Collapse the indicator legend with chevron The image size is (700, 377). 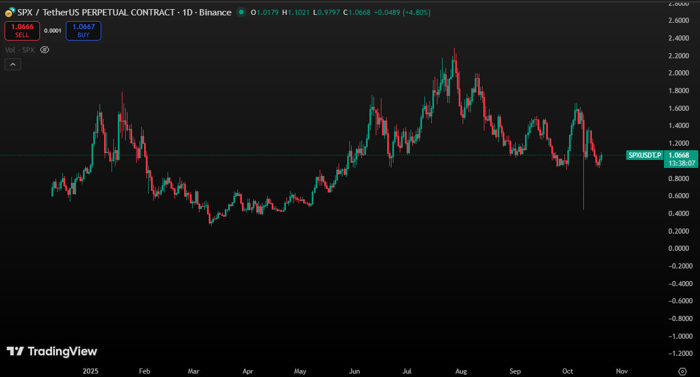(x=13, y=65)
